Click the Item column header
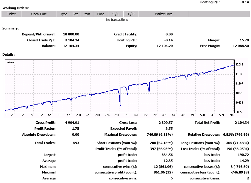The width and height of the screenshot is (251, 183). coord(87,14)
